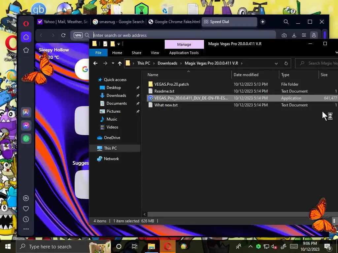Switch to Speed Dial tab
The width and height of the screenshot is (338, 253).
[x=229, y=22]
